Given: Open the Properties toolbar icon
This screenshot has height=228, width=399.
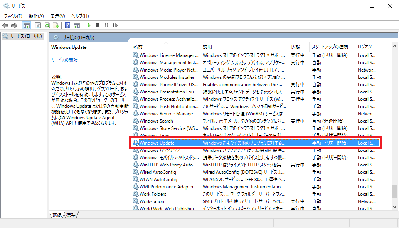Looking at the screenshot, I should pyautogui.click(x=38, y=25).
